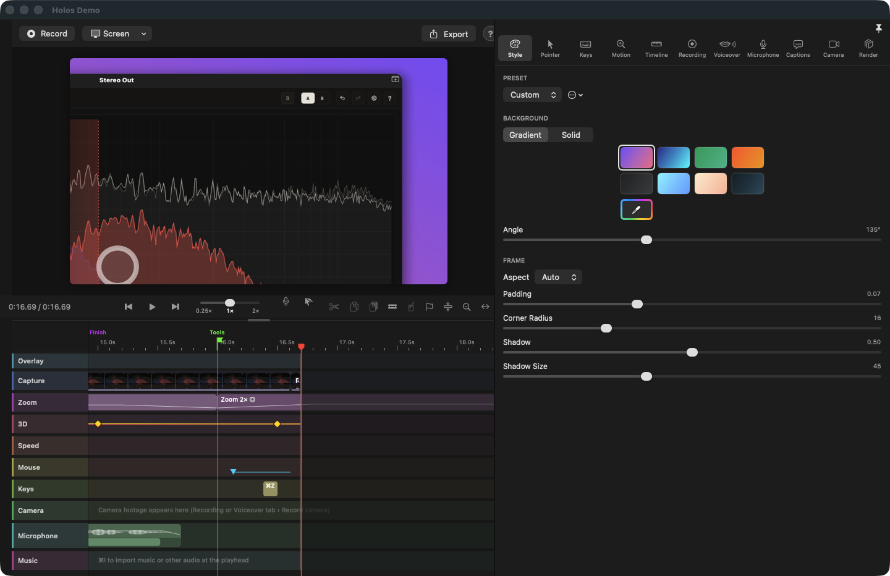This screenshot has width=890, height=576.
Task: Click the Zoom 2× segment on timeline
Action: pos(259,402)
